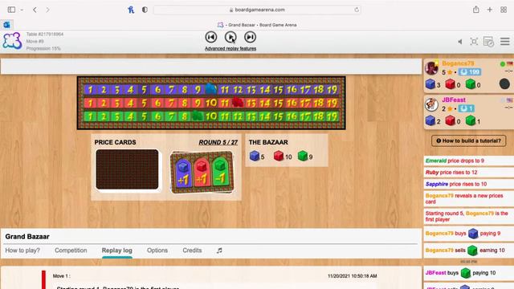Click JBFeast's ELO badge
Viewport: 514px width, 289px height.
[466, 108]
